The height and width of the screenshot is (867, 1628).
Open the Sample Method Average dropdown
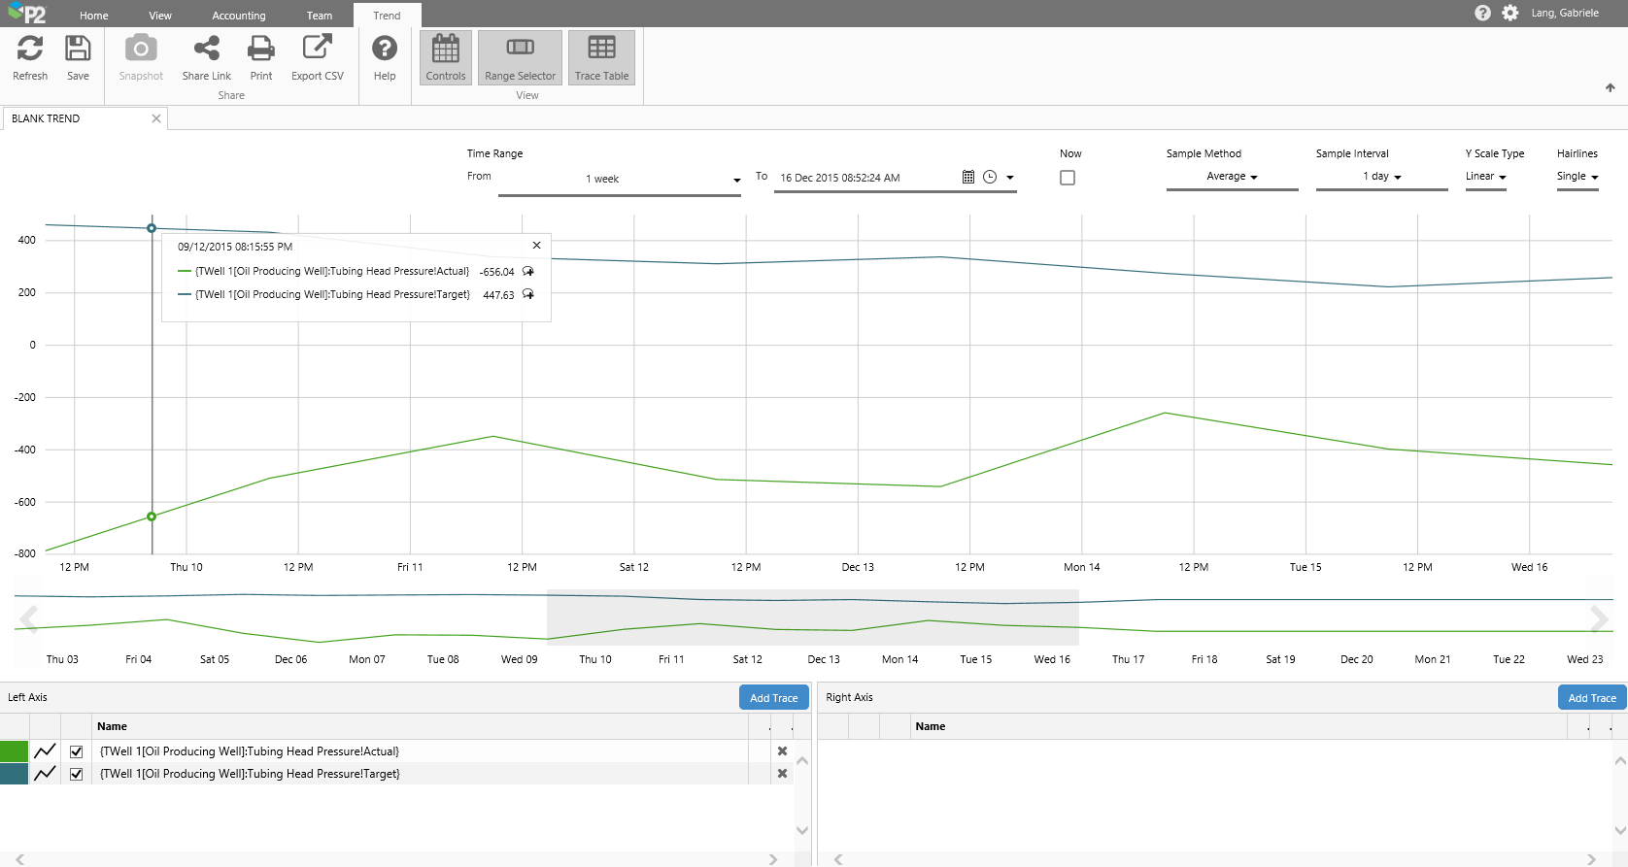pos(1232,177)
